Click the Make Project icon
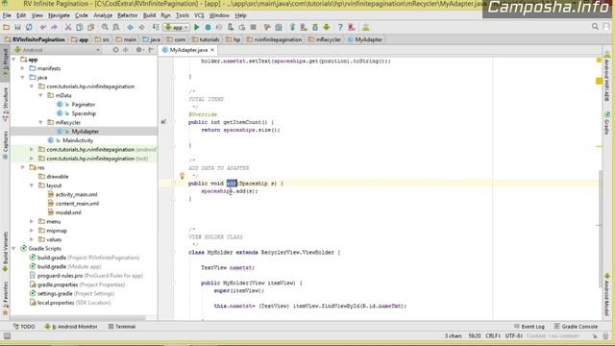Screen dimensions: 615x346 [x=156, y=28]
